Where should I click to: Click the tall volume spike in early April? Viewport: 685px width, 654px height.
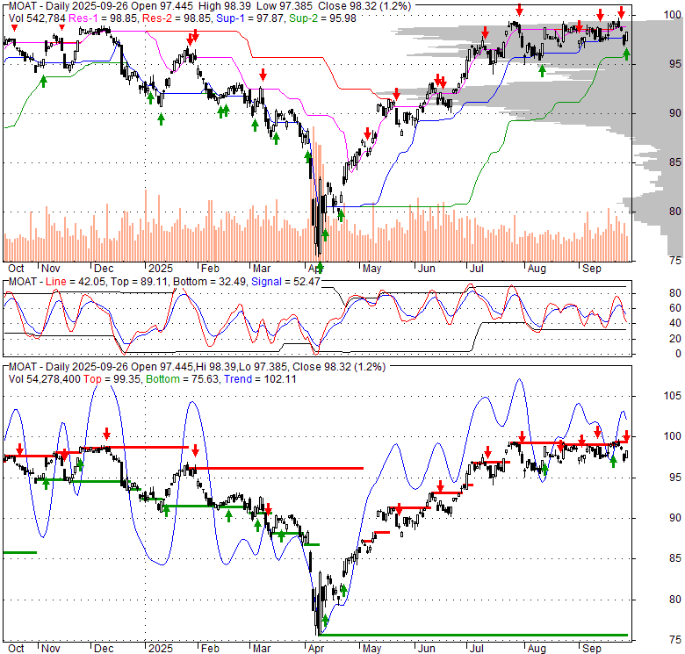314,194
